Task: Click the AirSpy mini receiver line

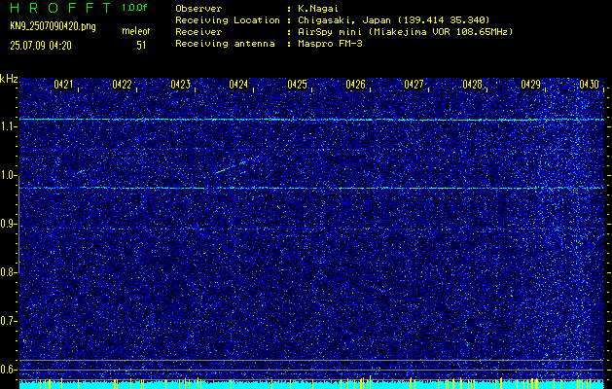Action: coord(405,32)
